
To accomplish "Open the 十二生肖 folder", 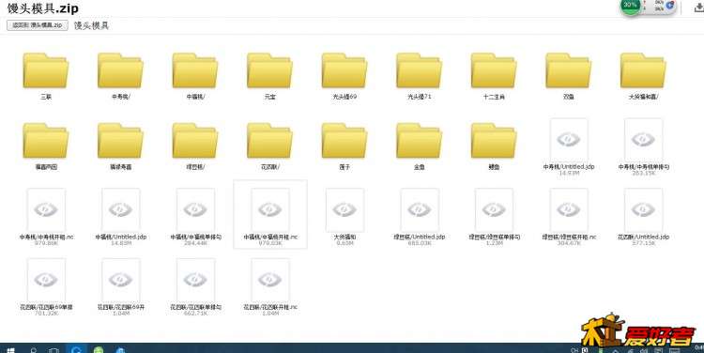I will [x=494, y=70].
